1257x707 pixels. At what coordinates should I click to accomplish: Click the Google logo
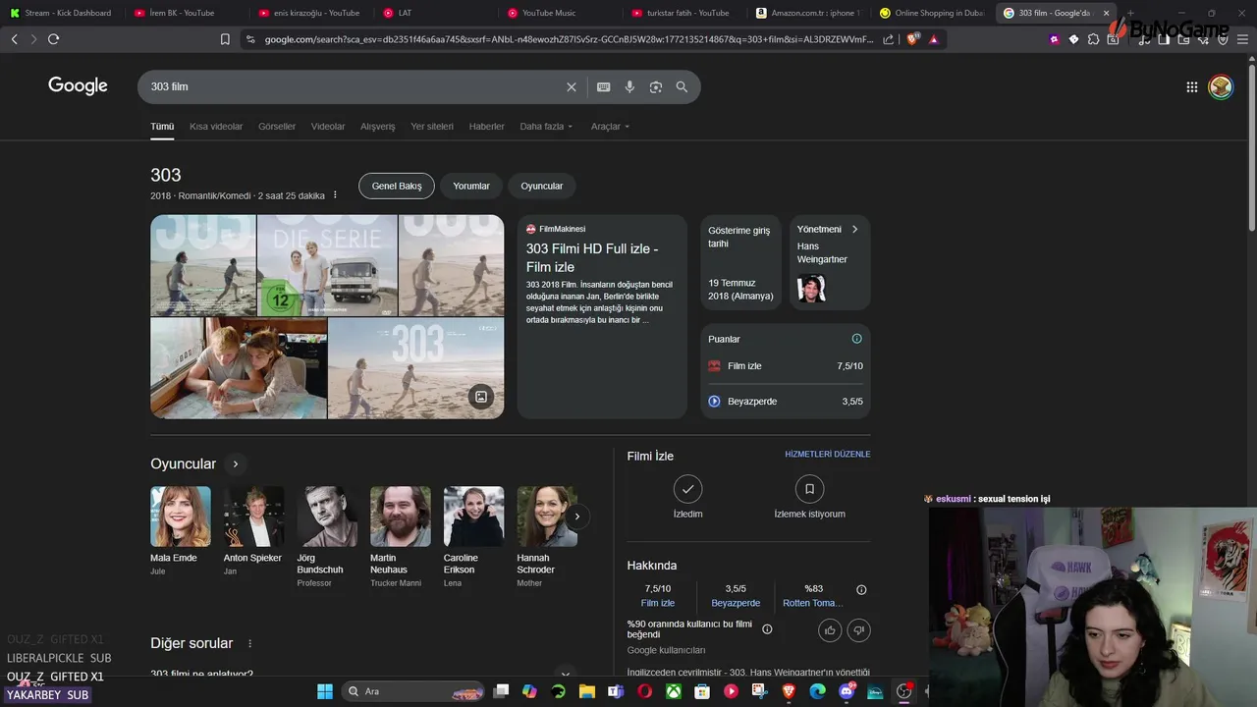pyautogui.click(x=78, y=86)
